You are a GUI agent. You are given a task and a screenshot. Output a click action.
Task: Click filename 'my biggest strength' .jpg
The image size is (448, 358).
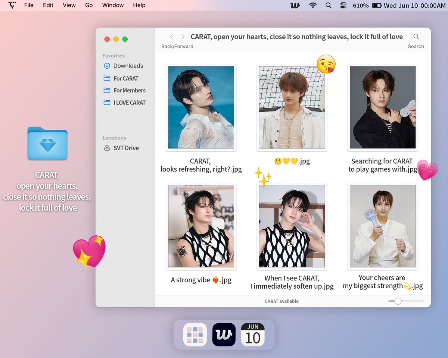pos(383,286)
